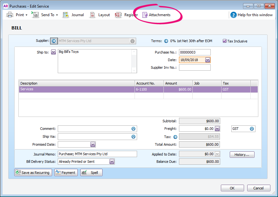The height and width of the screenshot is (197, 278).
Task: Toggle the Tax Inclusive checkbox
Action: pos(225,41)
